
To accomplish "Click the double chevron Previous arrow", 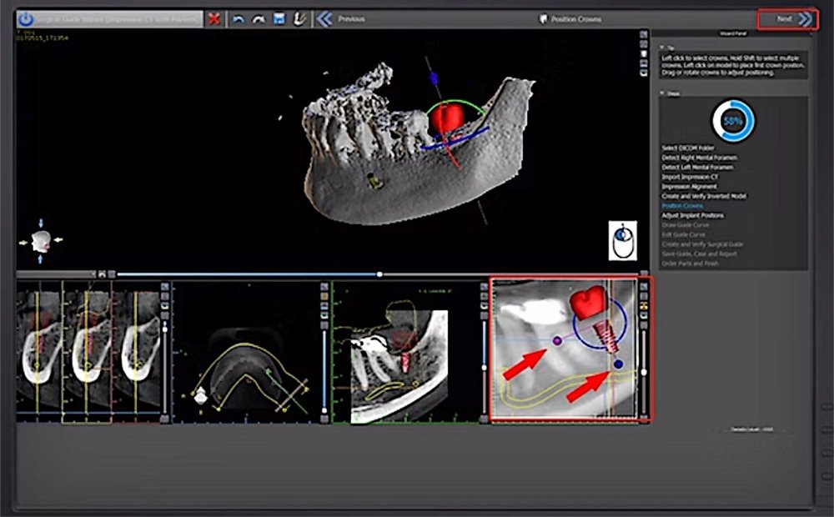I will [324, 19].
